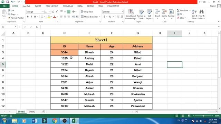This screenshot has width=221, height=124.
Task: Select column I header
Action: coord(174,33)
